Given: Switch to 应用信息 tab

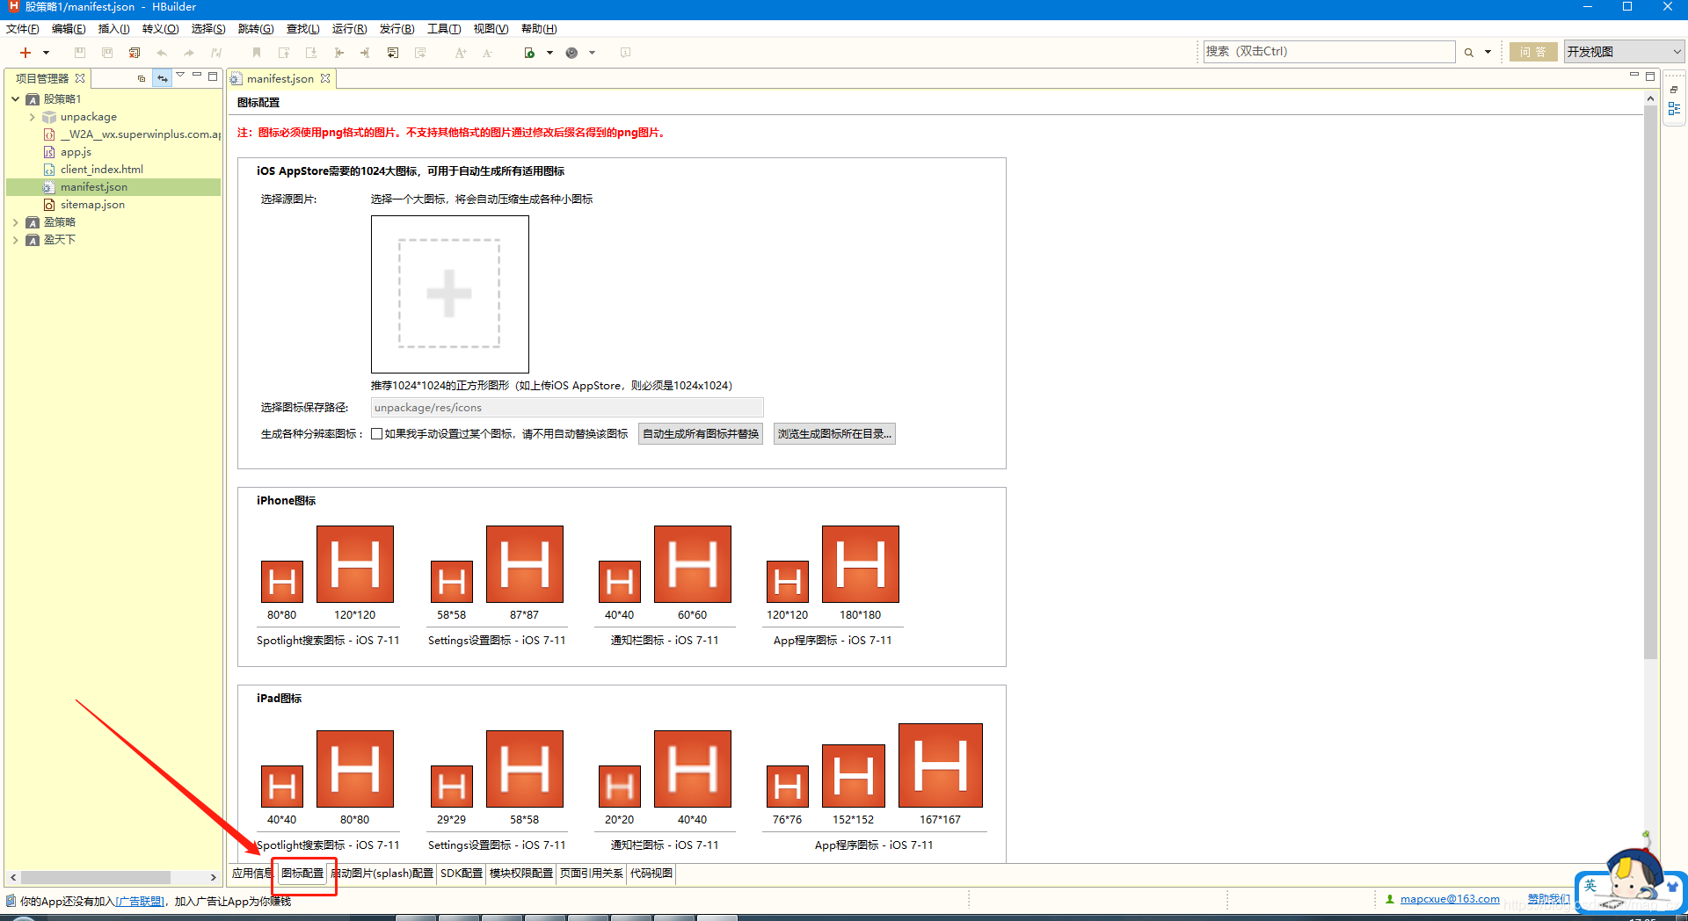Looking at the screenshot, I should tap(251, 874).
